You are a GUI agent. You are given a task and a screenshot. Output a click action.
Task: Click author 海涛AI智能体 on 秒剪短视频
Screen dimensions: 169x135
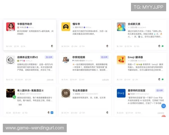[80, 61]
